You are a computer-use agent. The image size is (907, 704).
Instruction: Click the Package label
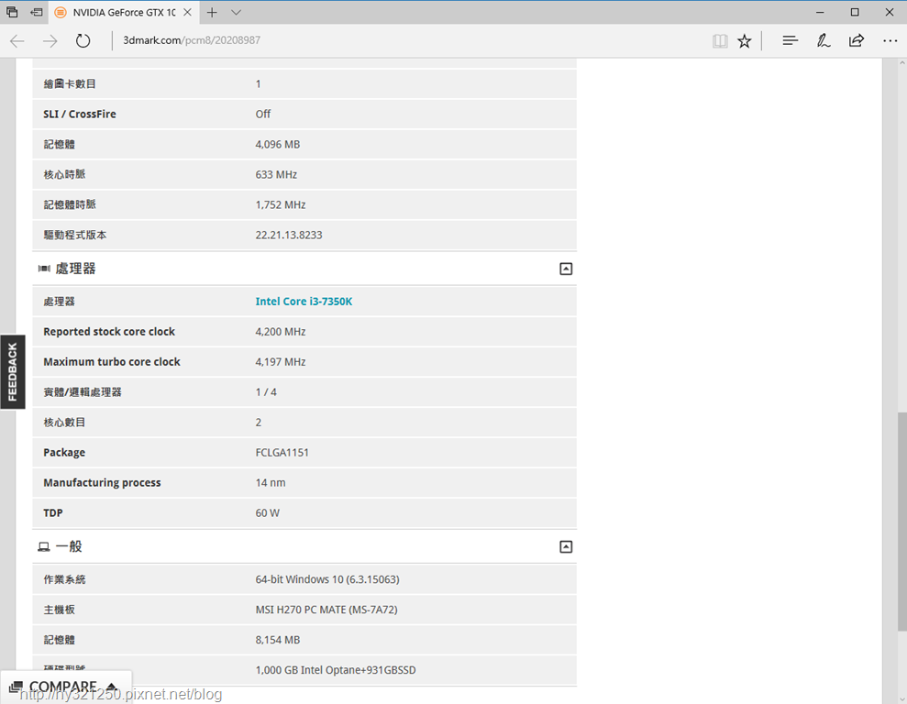64,453
